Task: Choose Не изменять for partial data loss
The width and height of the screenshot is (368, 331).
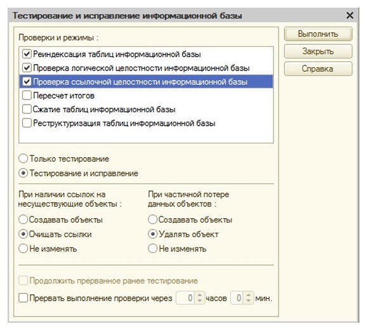Action: [152, 249]
